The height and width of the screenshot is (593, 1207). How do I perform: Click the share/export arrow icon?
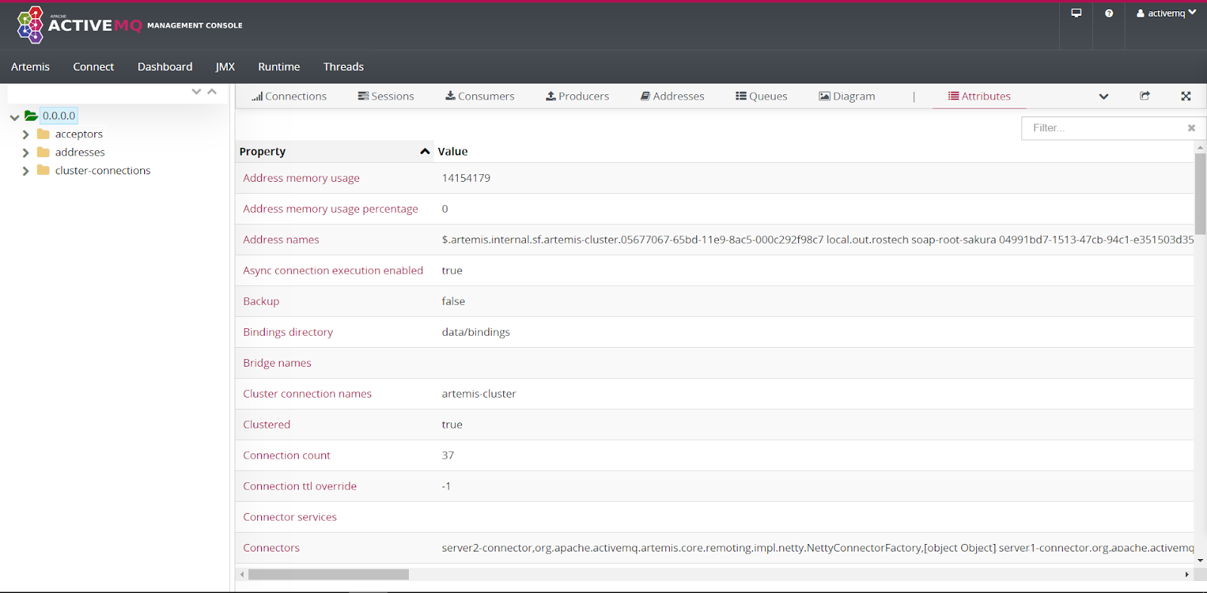tap(1144, 96)
